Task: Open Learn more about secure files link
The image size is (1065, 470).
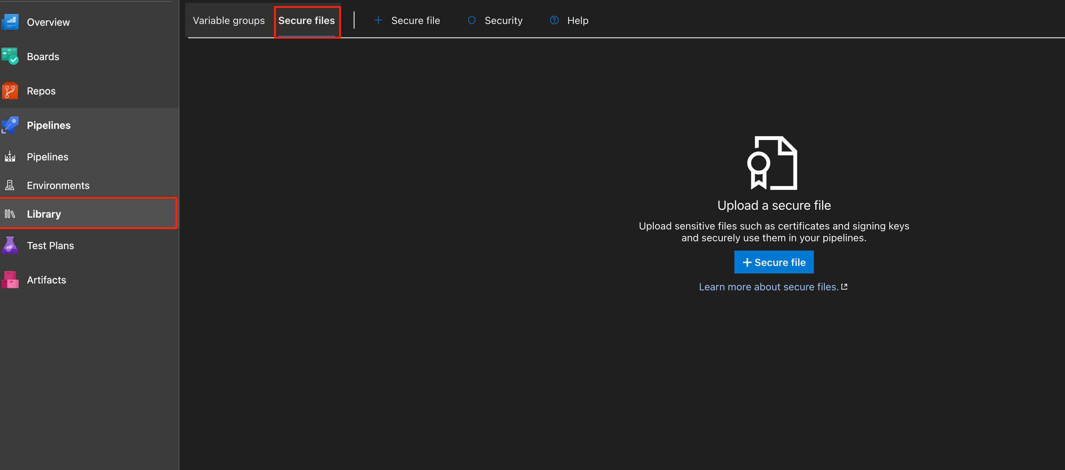Action: pos(768,287)
